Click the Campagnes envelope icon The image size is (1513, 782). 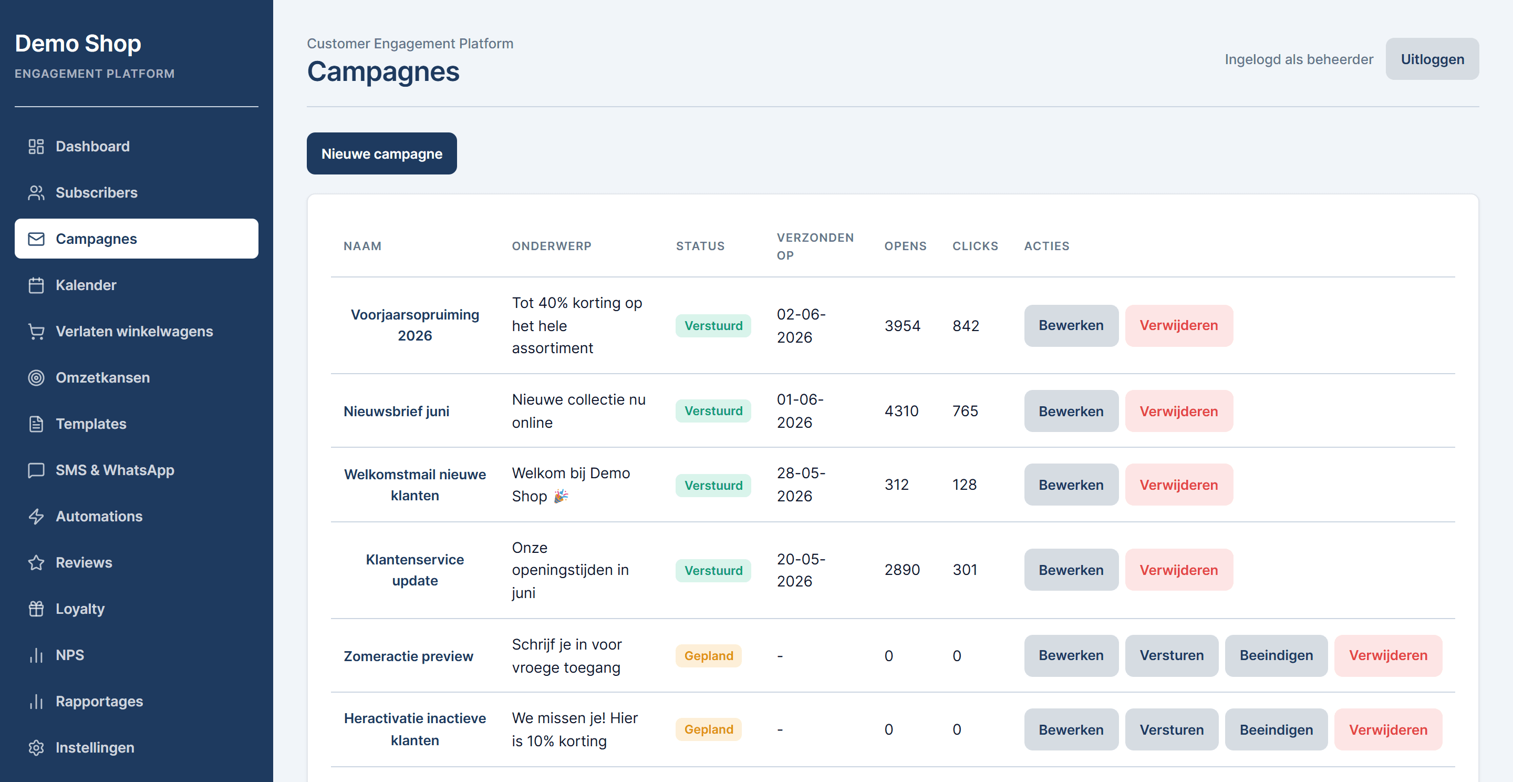pyautogui.click(x=36, y=239)
